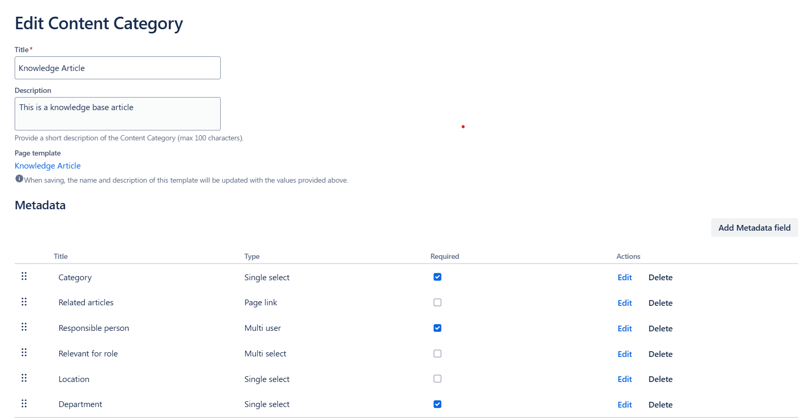Uncheck Required for Category field
The image size is (808, 418).
pos(437,277)
